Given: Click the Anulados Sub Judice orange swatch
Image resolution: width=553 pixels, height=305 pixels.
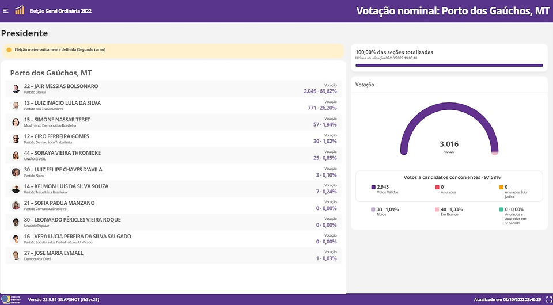Looking at the screenshot, I should [x=501, y=188].
